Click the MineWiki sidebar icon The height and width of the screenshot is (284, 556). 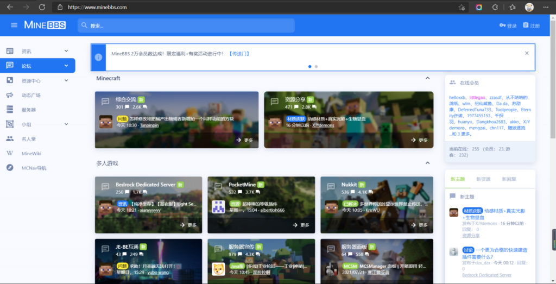tap(10, 154)
